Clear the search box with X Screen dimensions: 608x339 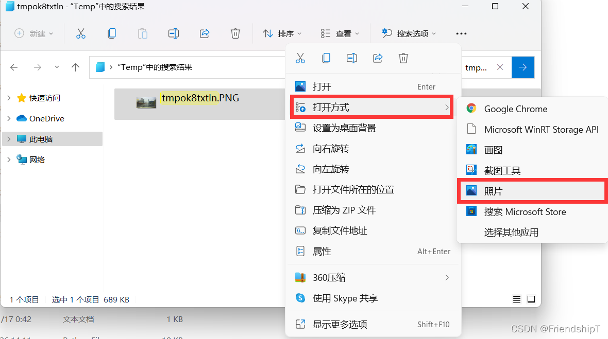[x=500, y=67]
